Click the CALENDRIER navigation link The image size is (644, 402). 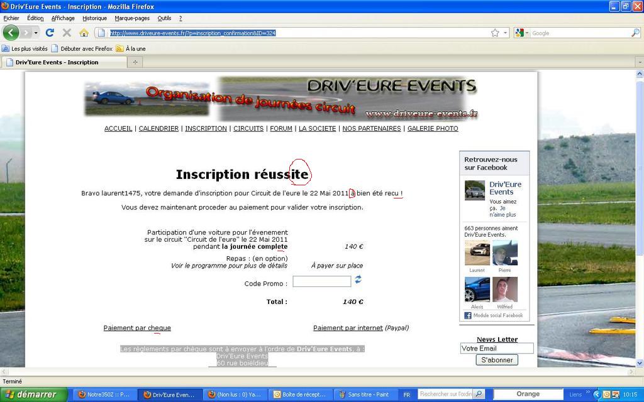(158, 128)
